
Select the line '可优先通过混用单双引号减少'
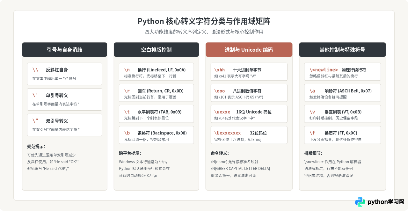point(51,155)
